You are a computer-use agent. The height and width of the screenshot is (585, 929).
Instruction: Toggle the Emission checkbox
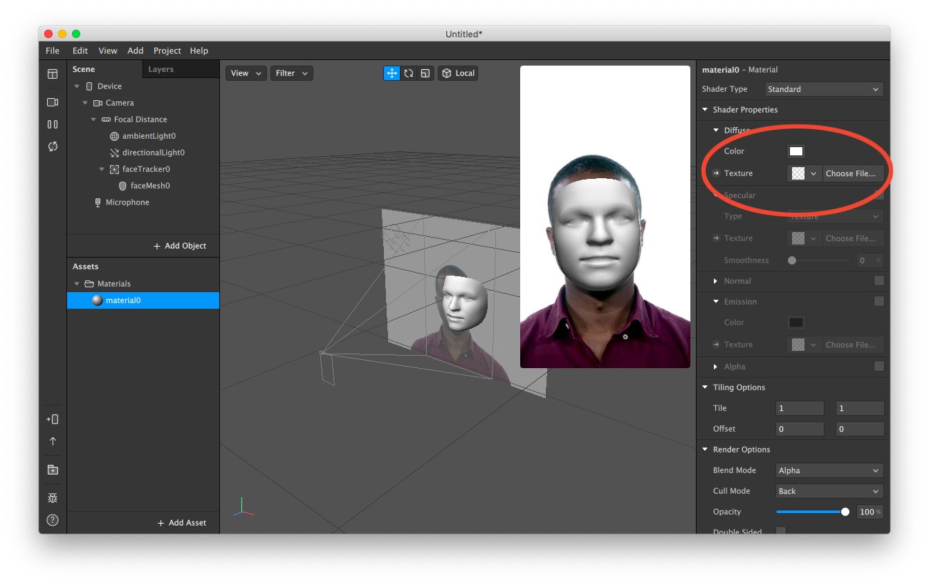tap(879, 301)
